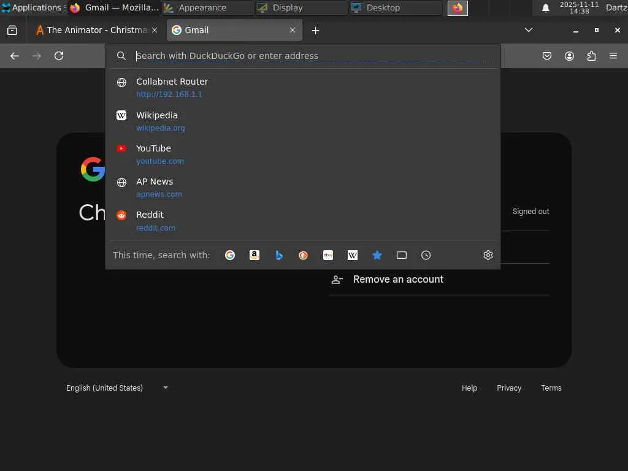628x471 pixels.
Task: Click the Signed out account status text
Action: click(530, 212)
